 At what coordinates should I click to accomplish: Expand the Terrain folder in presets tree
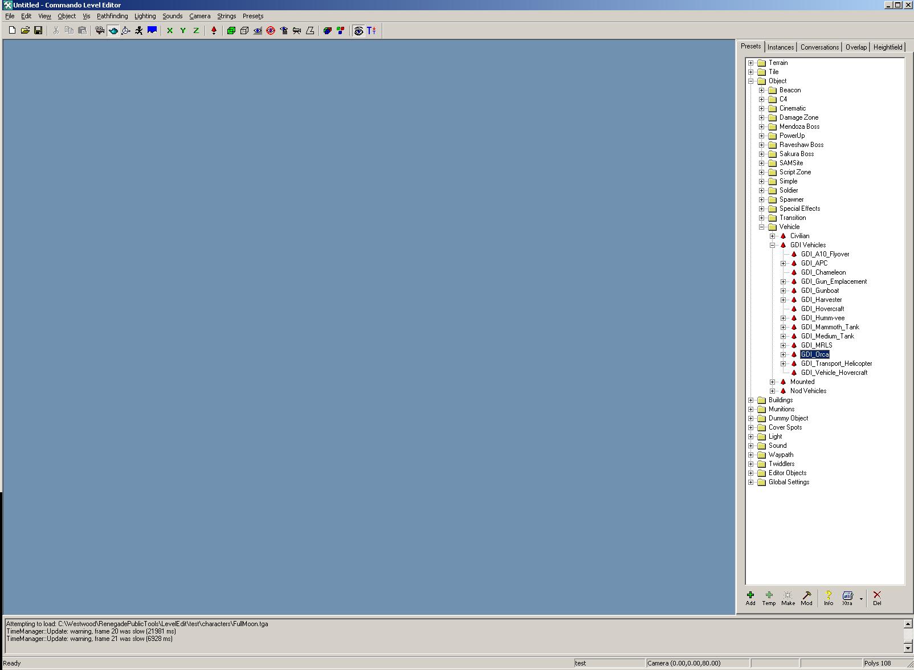pos(751,63)
